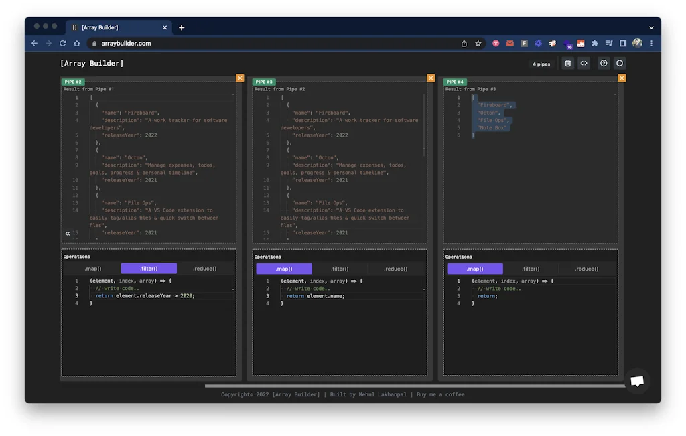Click "Note Box" in Pipe #4 result
686x436 pixels.
(x=492, y=128)
